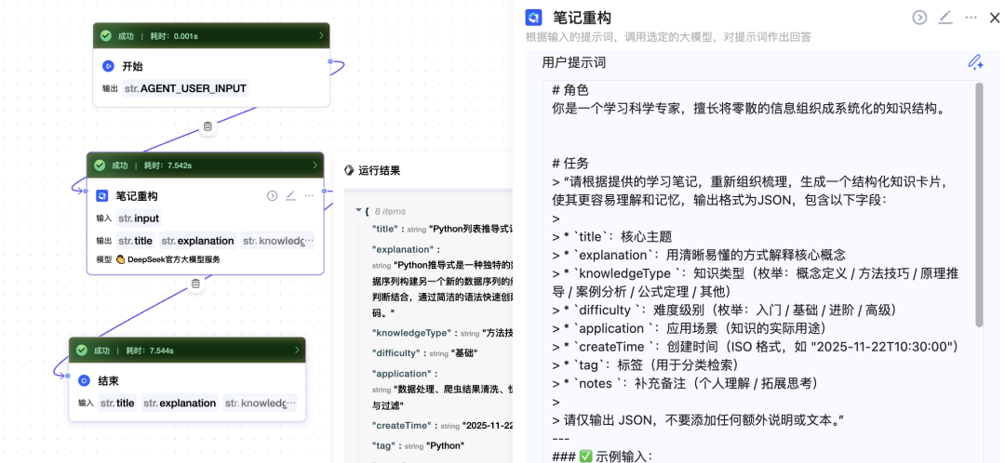Close the 笔记重构 side panel
This screenshot has height=463, width=1005.
tap(995, 18)
